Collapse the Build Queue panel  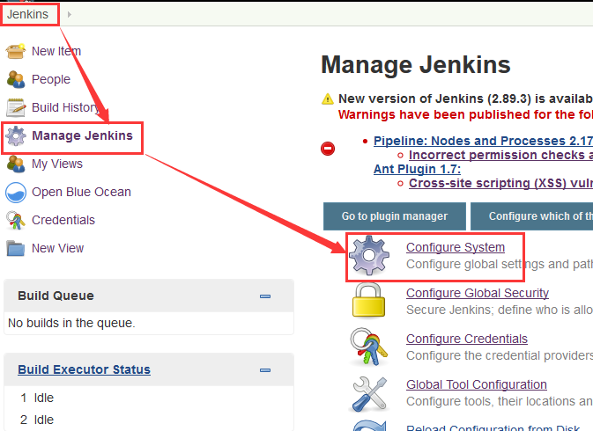pyautogui.click(x=265, y=296)
